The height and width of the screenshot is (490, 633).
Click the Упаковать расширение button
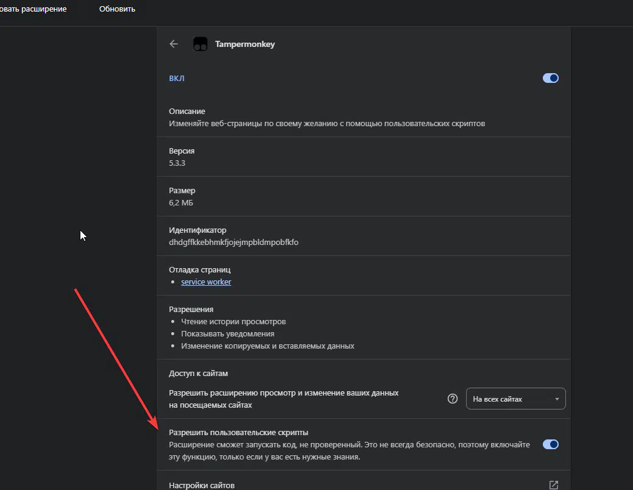coord(33,9)
